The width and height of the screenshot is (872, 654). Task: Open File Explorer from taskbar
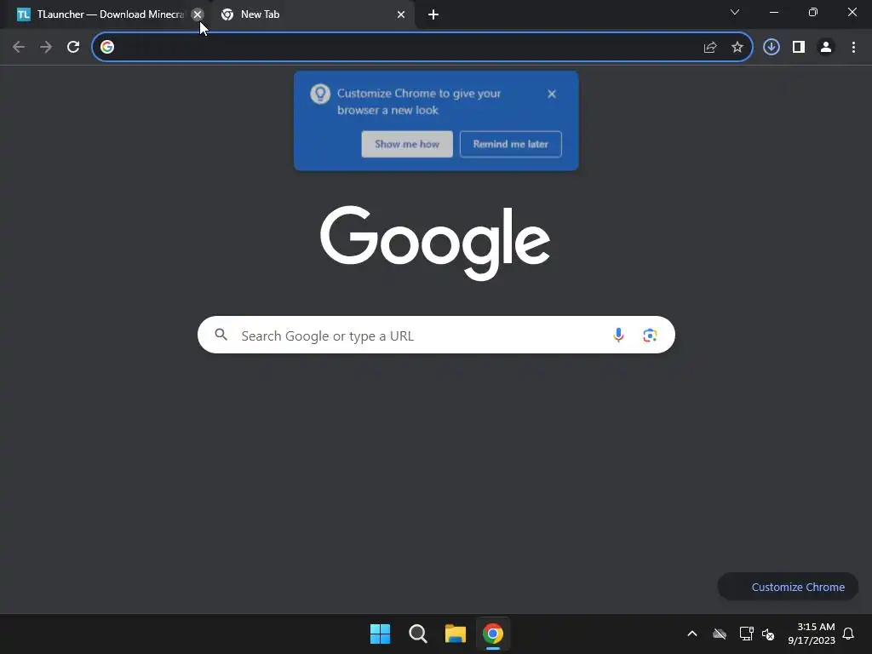coord(456,634)
